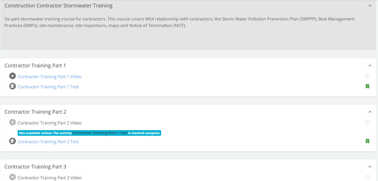The height and width of the screenshot is (181, 378).
Task: Mark Contractor Training Part 1 Video complete
Action: click(368, 76)
